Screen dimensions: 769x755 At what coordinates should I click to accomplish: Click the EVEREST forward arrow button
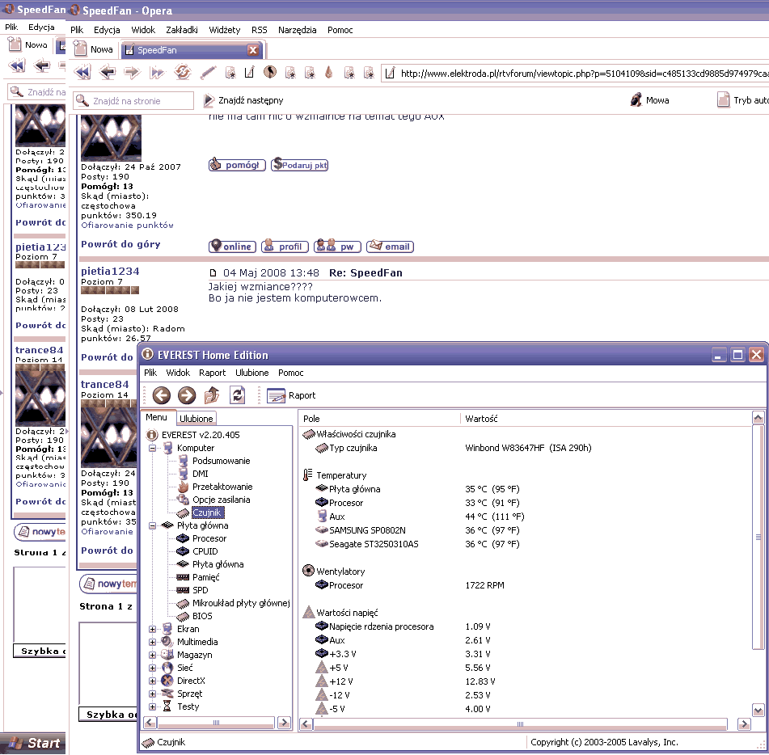pyautogui.click(x=187, y=395)
